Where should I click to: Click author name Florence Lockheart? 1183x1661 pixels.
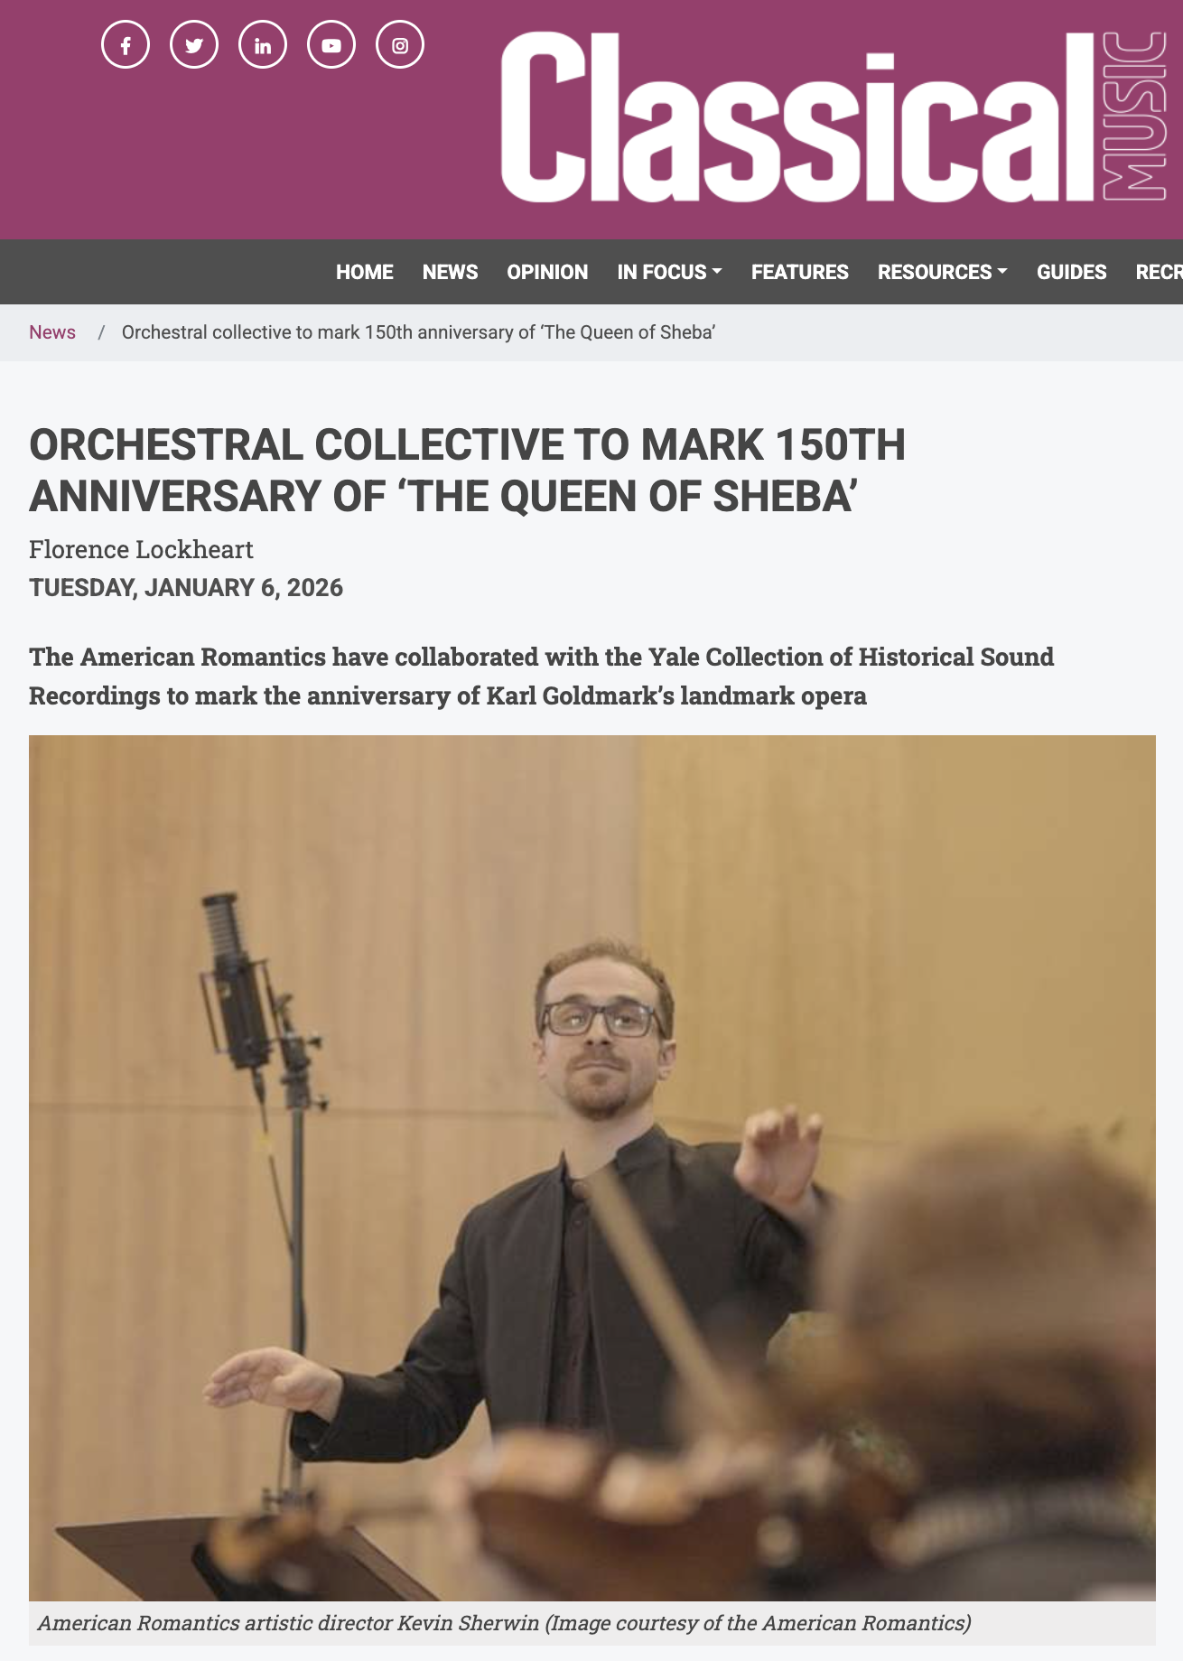pyautogui.click(x=141, y=549)
